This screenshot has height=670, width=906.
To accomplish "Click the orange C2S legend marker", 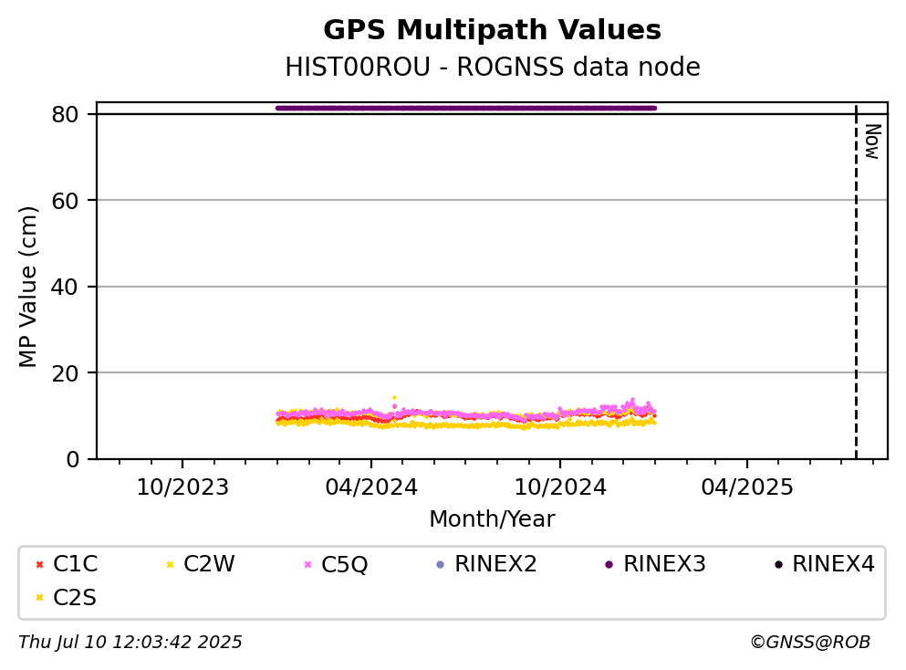I will pyautogui.click(x=39, y=598).
